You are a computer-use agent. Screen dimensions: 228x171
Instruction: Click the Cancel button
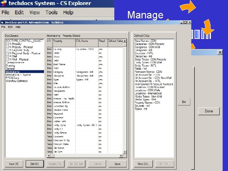97,164
